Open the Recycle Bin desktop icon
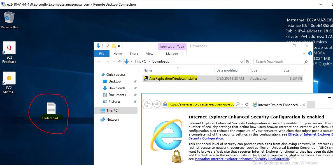Screen dimensions: 333x165 tap(9, 20)
